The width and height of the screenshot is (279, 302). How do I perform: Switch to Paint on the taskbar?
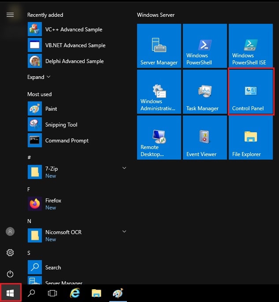(118, 293)
